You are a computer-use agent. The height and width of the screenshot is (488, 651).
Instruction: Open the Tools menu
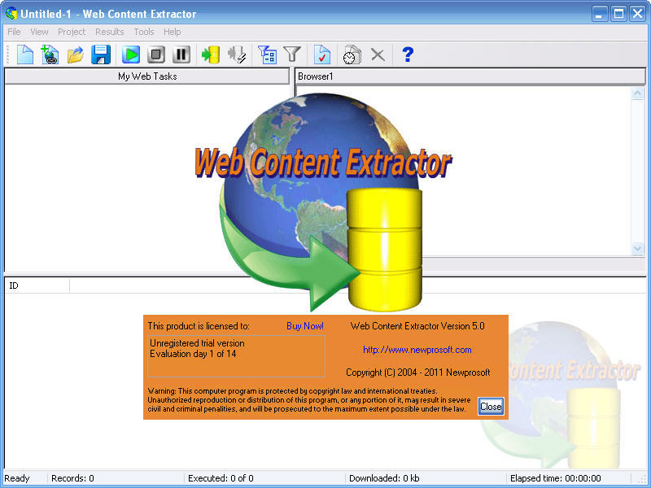[x=144, y=32]
